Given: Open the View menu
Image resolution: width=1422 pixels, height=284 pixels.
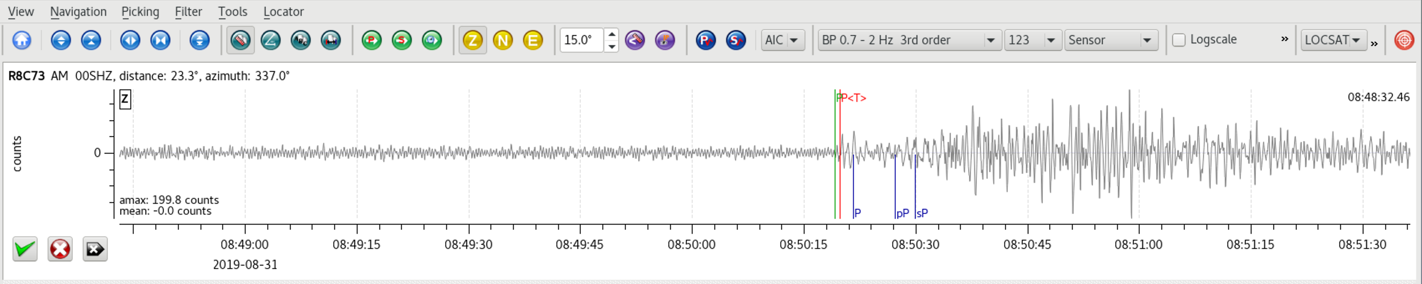Looking at the screenshot, I should click(21, 12).
